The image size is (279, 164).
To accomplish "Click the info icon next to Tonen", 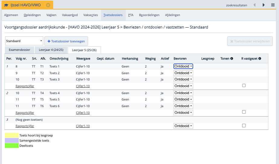I will [x=232, y=58].
